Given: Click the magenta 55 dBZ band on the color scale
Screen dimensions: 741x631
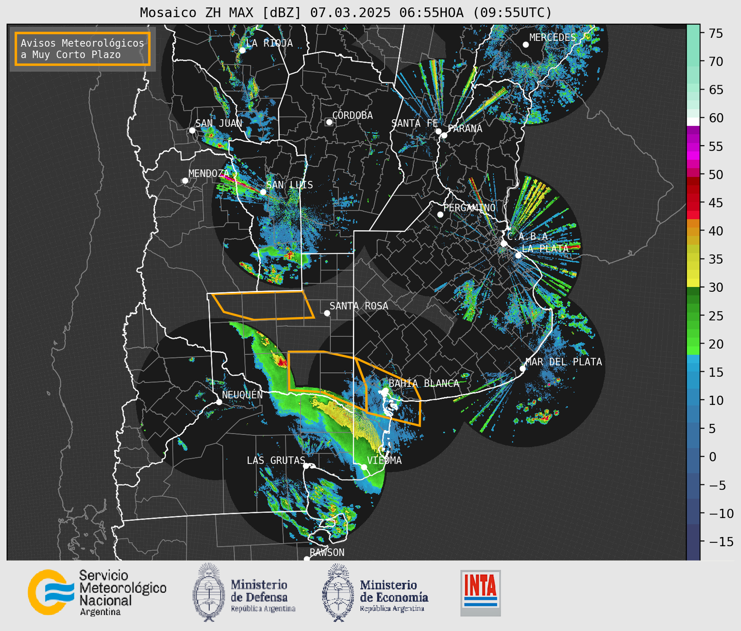Looking at the screenshot, I should [693, 146].
